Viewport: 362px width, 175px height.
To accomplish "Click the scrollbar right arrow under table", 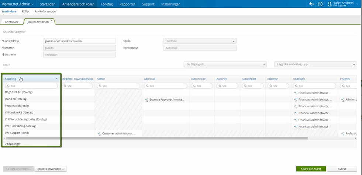I will pyautogui.click(x=355, y=138).
